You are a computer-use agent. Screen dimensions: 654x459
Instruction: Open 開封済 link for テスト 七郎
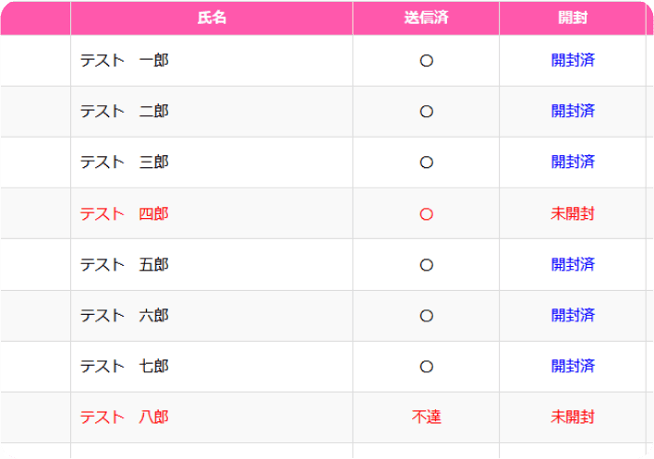coord(573,367)
